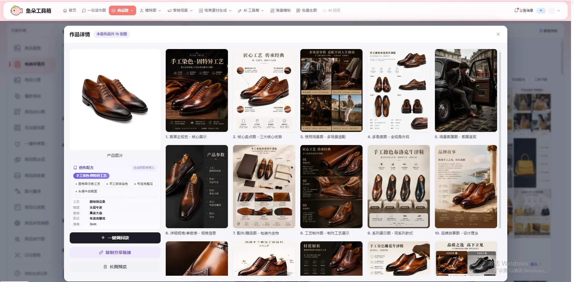The width and height of the screenshot is (574, 282).
Task: Click the grid icon beside 批量生图
Action: (298, 10)
